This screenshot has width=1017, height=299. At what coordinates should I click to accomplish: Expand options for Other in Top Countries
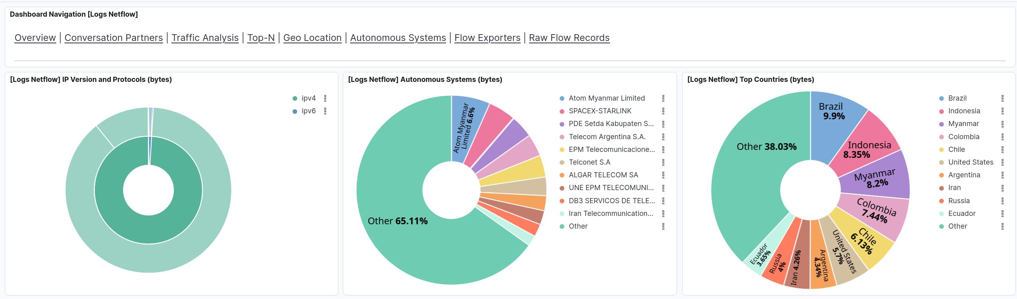click(1003, 226)
